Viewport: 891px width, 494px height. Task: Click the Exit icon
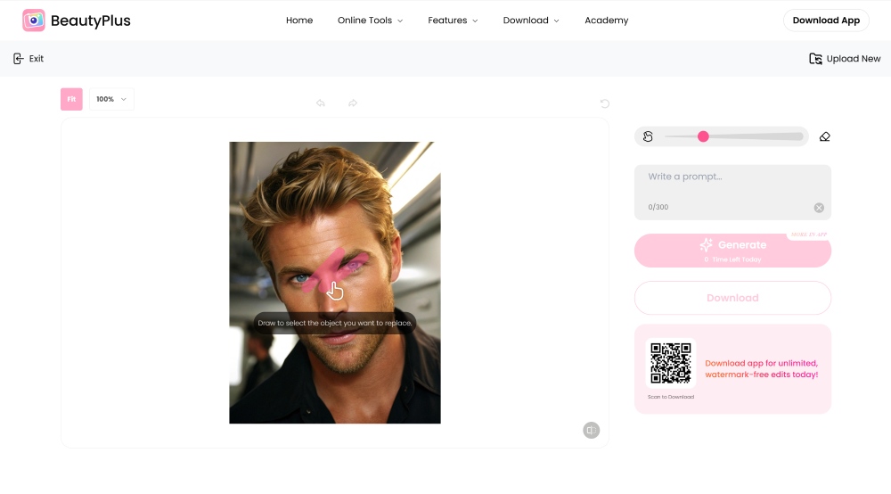coord(18,59)
